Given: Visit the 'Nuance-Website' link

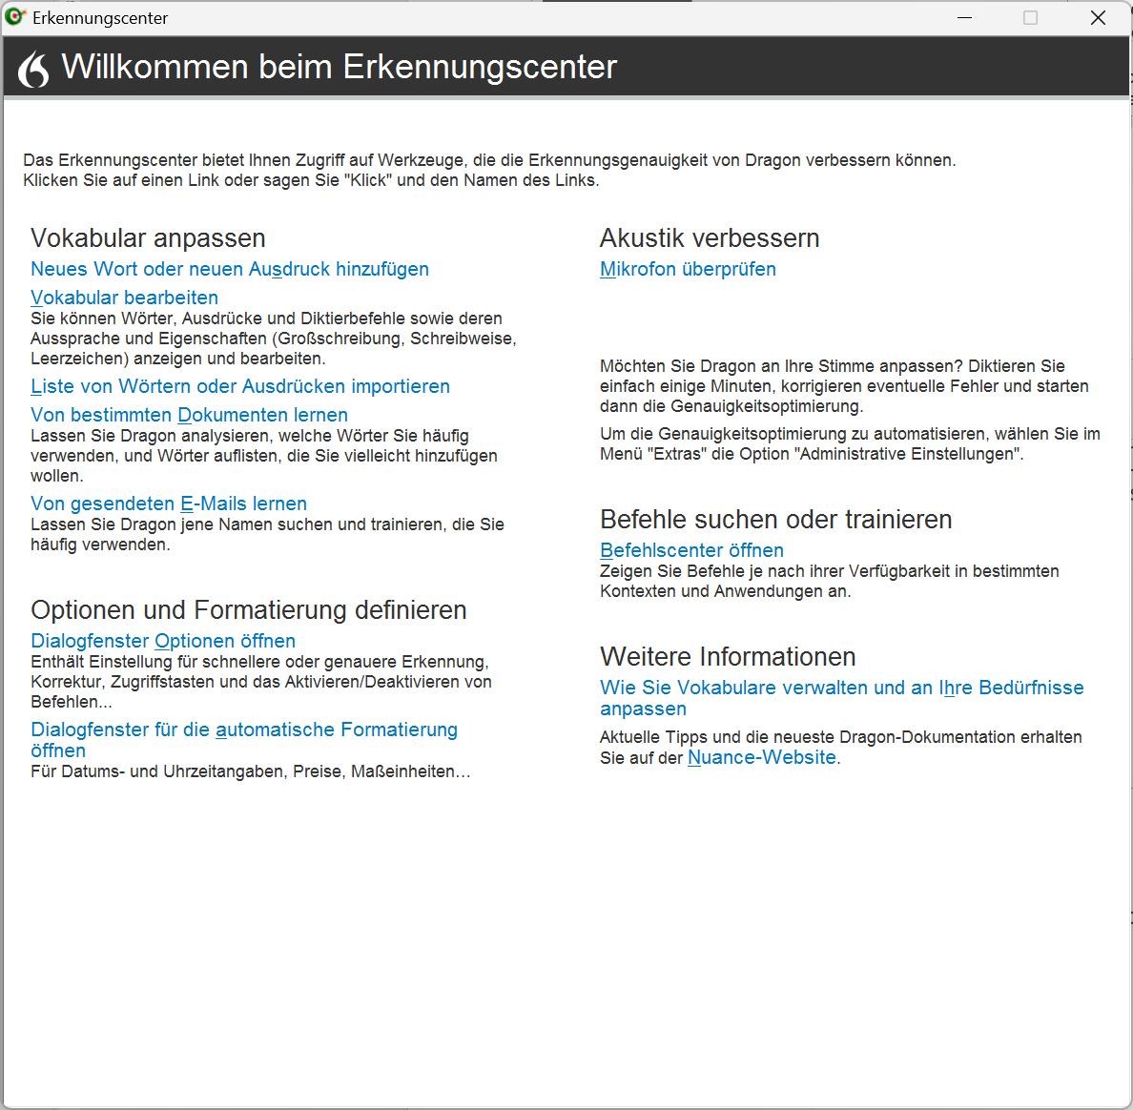Looking at the screenshot, I should coord(762,757).
